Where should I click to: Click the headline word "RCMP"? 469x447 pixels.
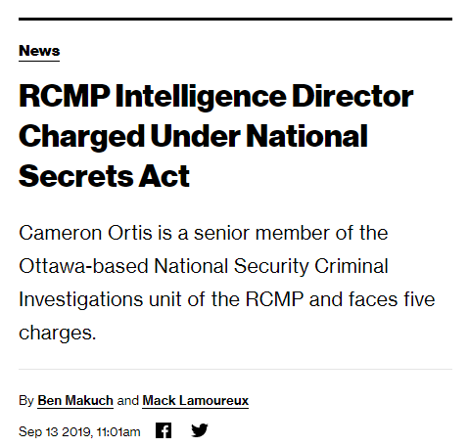[x=65, y=96]
